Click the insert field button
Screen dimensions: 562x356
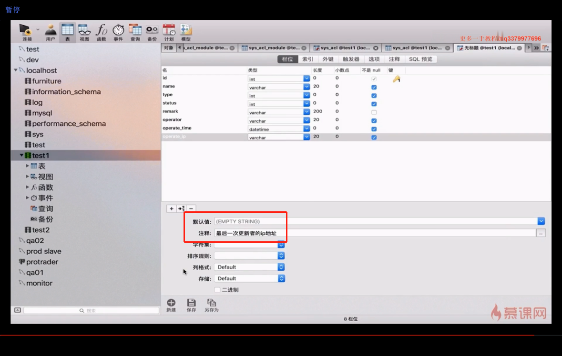[x=181, y=208]
